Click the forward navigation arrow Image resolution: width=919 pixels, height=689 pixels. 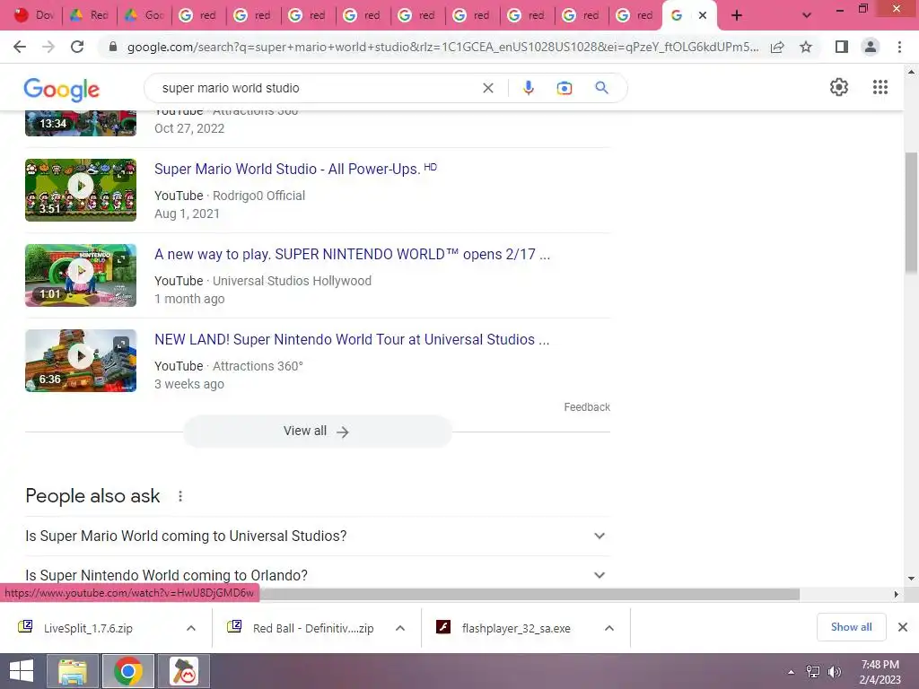(x=48, y=47)
